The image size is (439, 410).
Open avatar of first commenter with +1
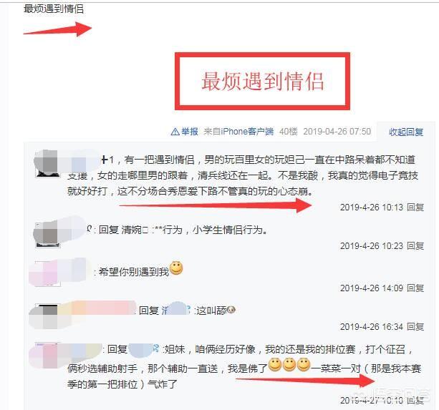(x=47, y=164)
